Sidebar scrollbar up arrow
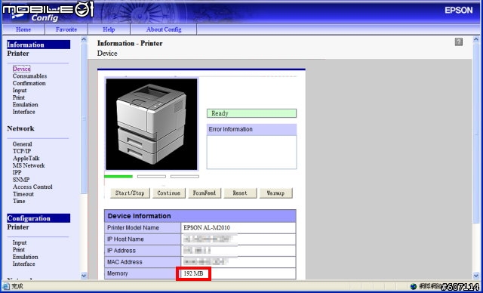The image size is (483, 293). tap(84, 39)
